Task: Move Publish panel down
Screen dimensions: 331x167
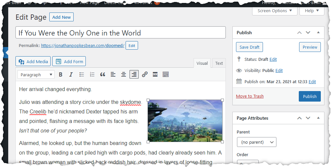Action: tap(308, 33)
